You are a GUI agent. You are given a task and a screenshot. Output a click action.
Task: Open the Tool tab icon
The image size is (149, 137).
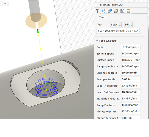click(x=97, y=11)
